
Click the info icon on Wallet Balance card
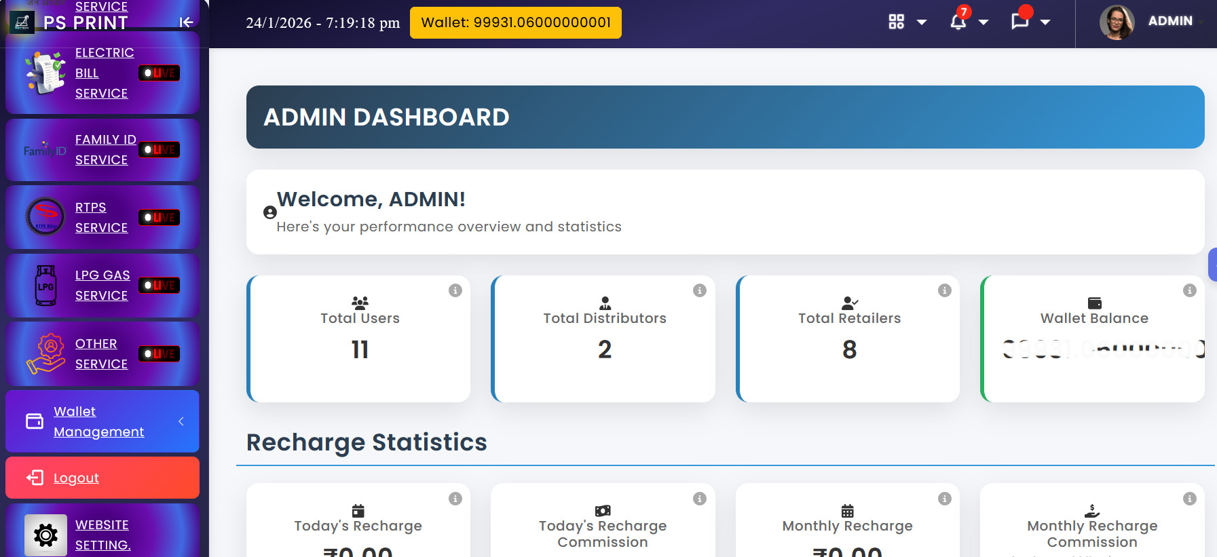1190,290
